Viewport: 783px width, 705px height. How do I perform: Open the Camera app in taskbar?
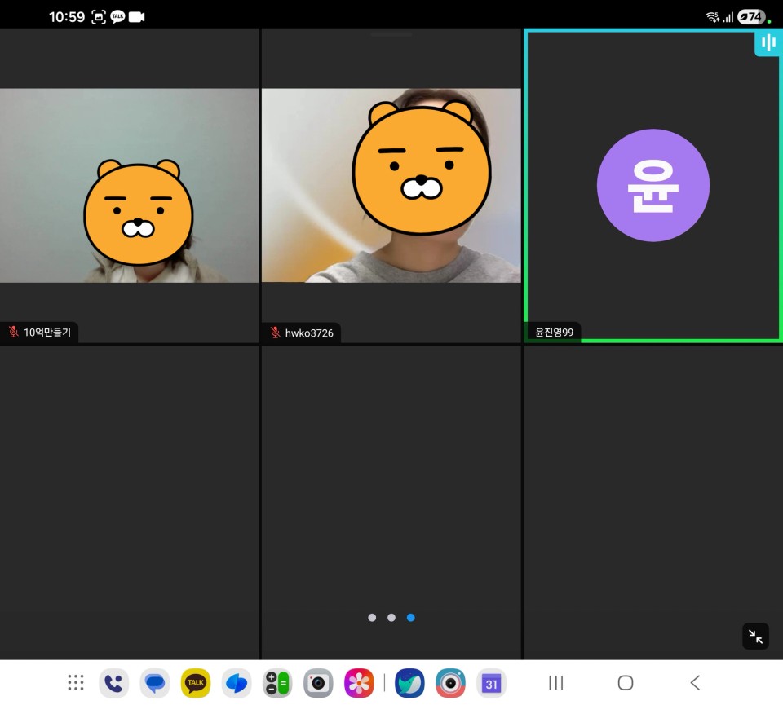[318, 683]
